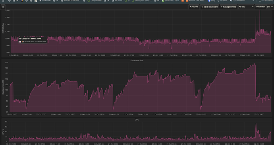The image size is (274, 145).
Task: Expand the bookmarks overflow chevron
Action: pos(253,1)
